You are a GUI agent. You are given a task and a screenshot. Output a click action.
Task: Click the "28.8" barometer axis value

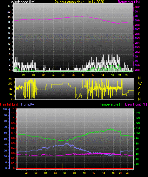pos(137,70)
